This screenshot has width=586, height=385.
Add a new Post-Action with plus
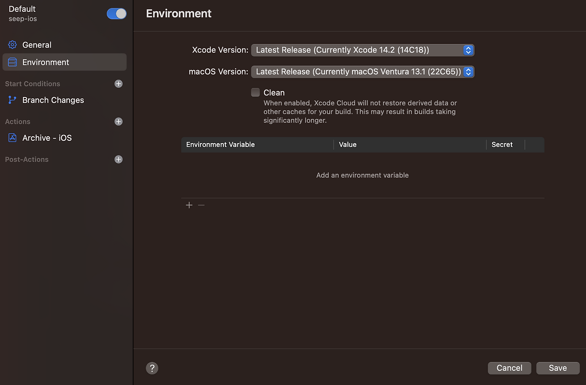pyautogui.click(x=119, y=160)
